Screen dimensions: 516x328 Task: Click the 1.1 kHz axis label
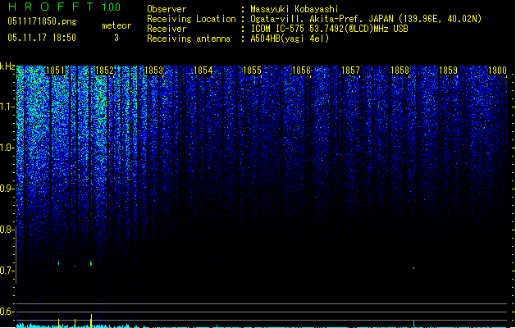point(7,107)
